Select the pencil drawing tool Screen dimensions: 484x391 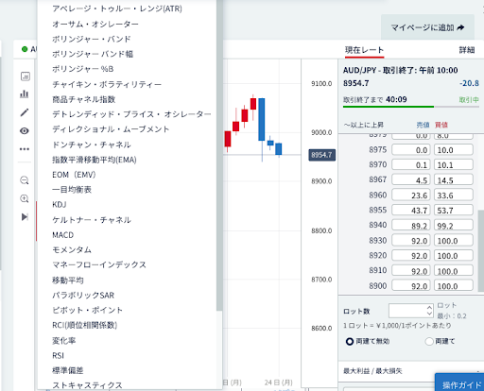(x=25, y=112)
